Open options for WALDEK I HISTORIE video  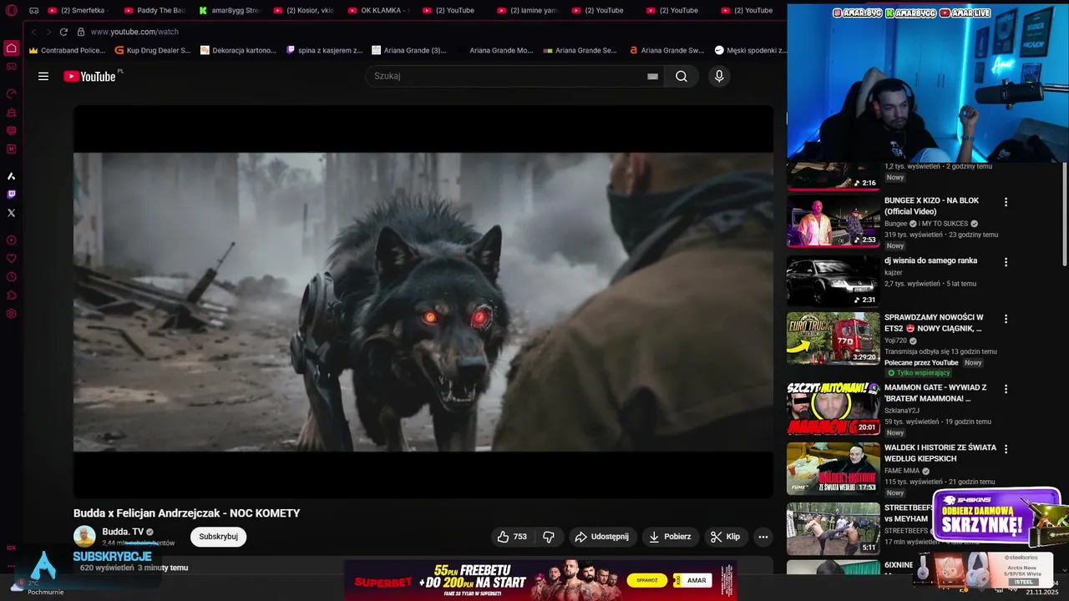click(x=1006, y=449)
